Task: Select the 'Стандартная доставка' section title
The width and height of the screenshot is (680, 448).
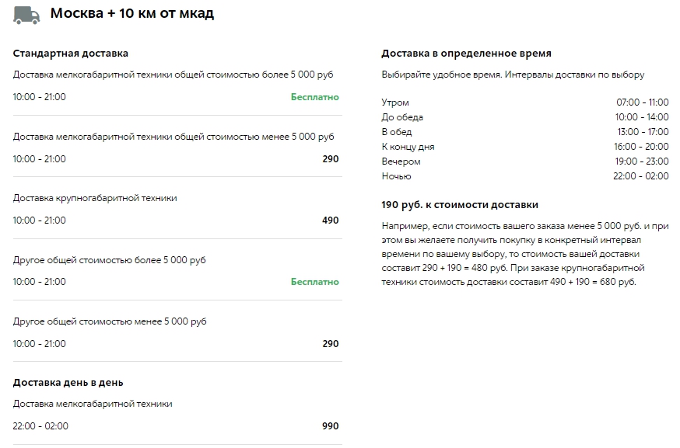Action: click(x=71, y=54)
